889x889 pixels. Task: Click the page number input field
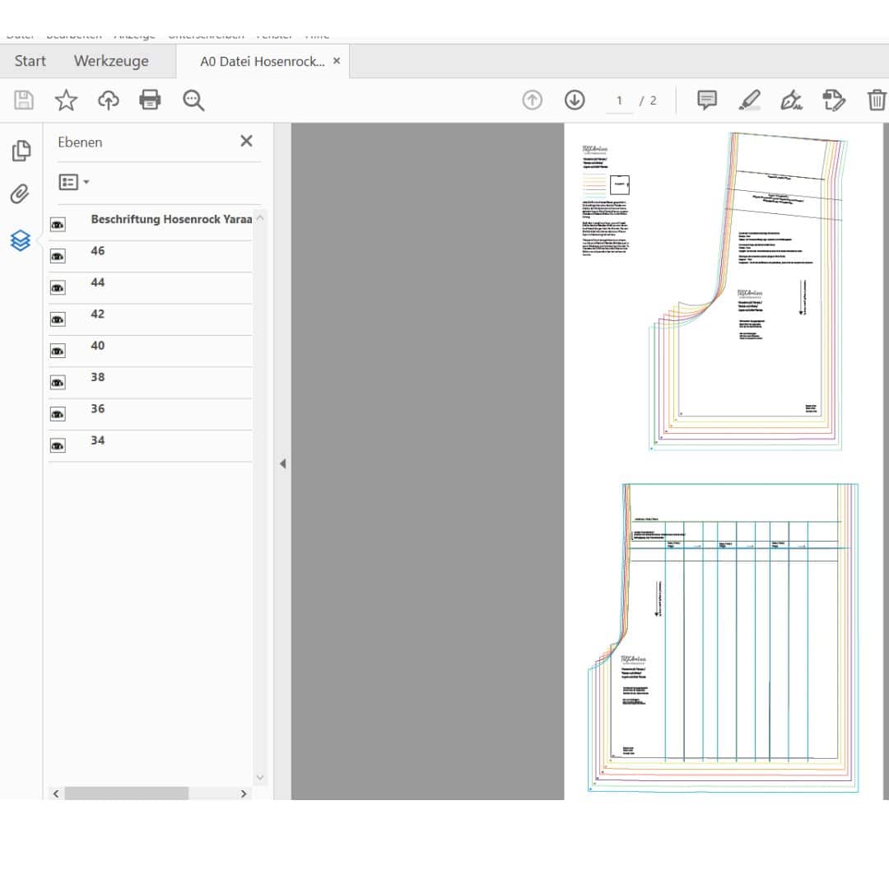coord(619,100)
